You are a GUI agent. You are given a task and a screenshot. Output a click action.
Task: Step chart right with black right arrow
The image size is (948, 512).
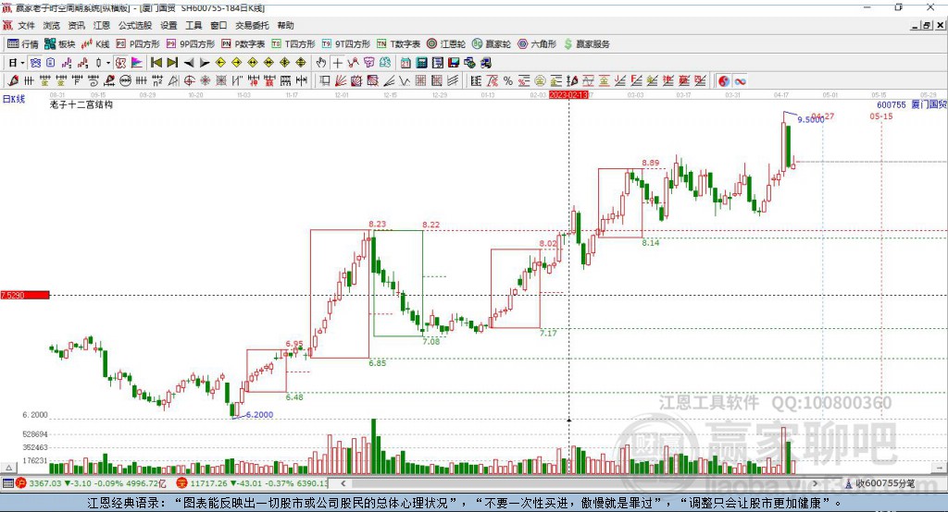pyautogui.click(x=205, y=63)
